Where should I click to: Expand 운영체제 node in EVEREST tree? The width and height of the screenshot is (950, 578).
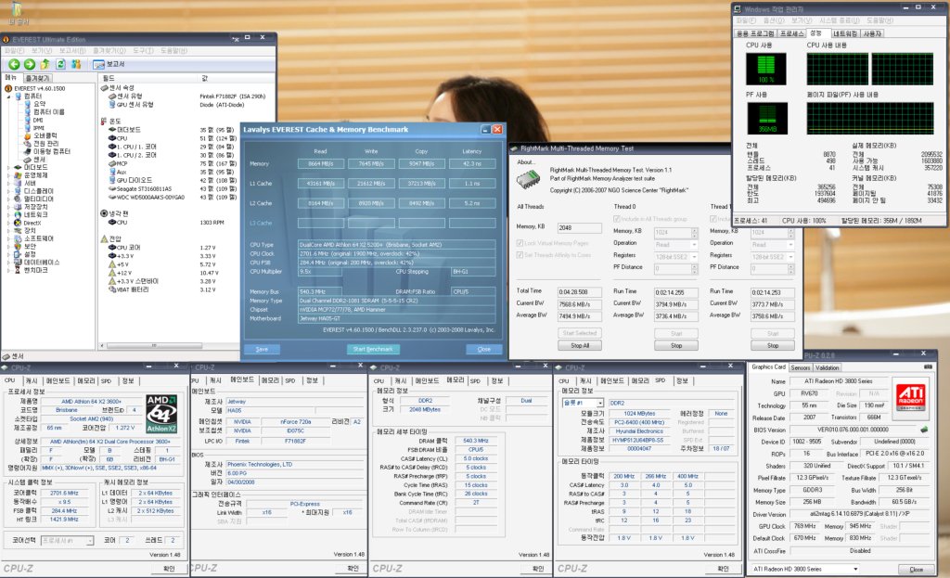[8, 175]
